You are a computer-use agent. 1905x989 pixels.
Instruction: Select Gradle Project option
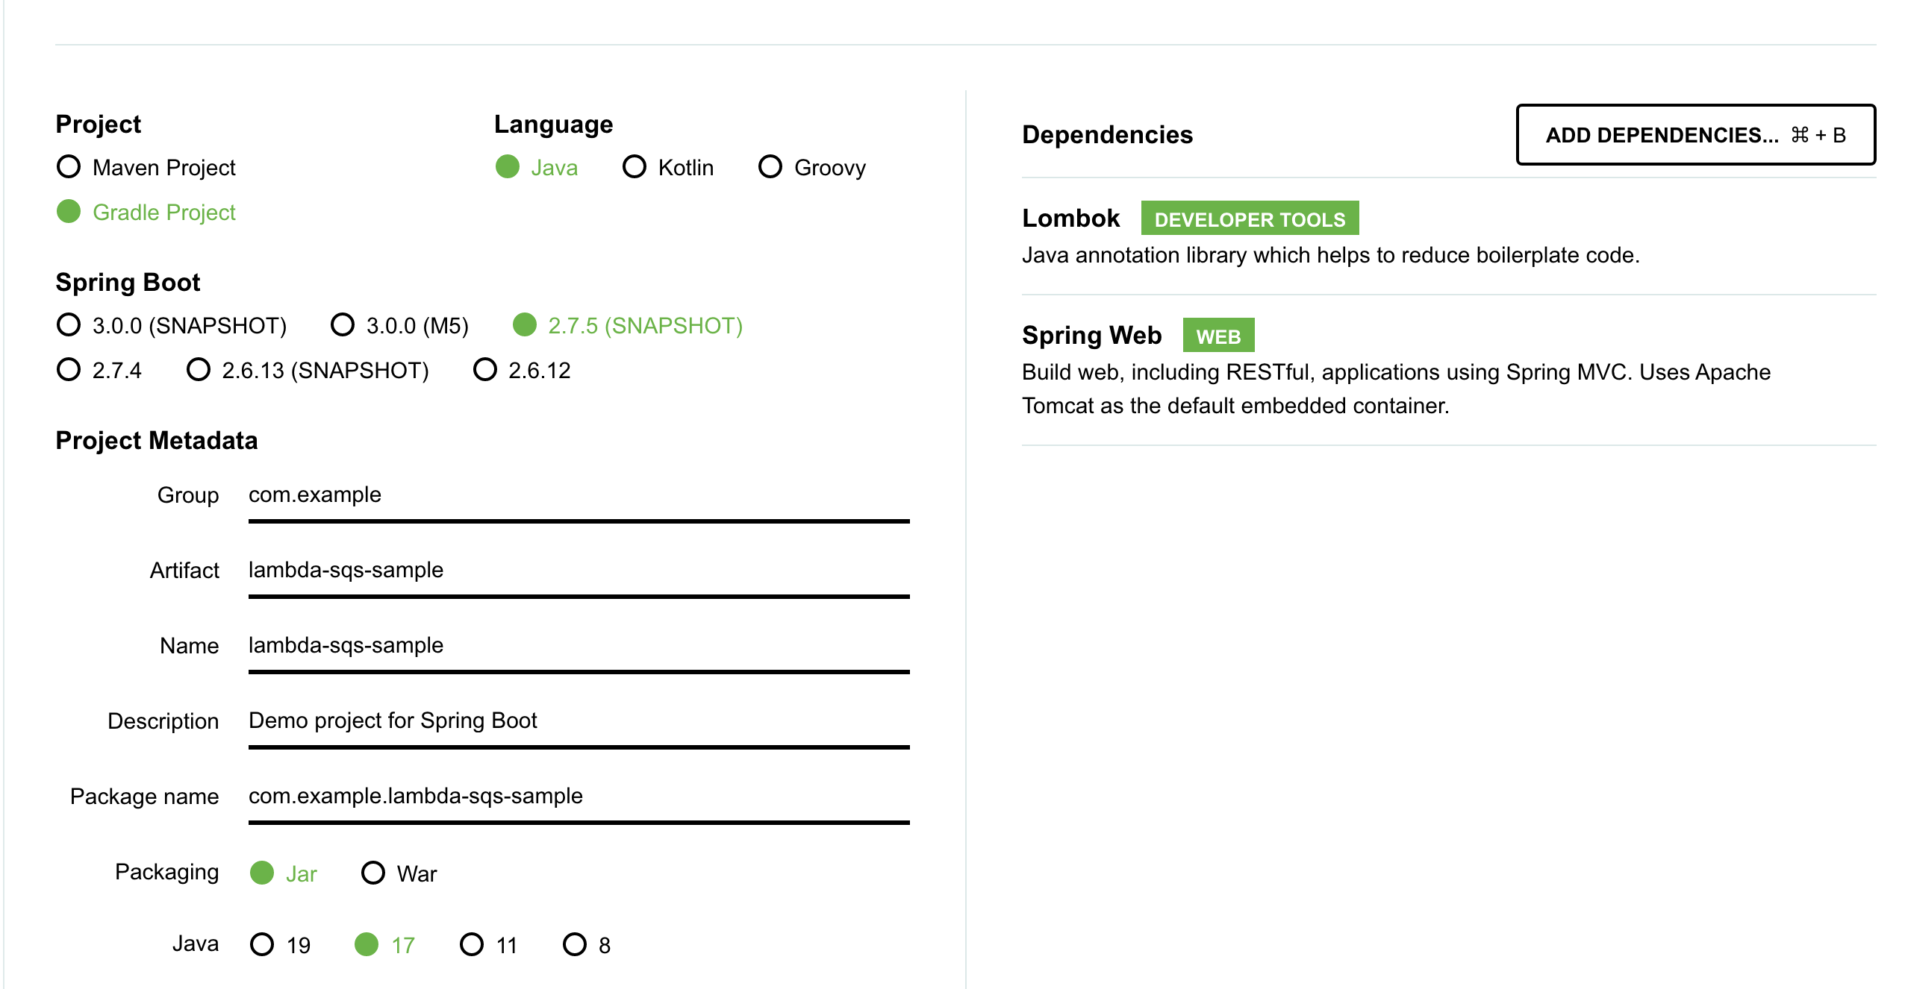click(x=69, y=212)
